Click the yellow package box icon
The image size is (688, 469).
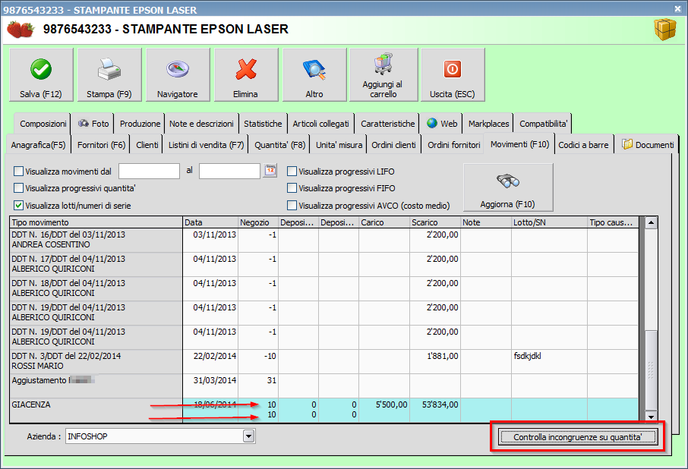click(665, 30)
